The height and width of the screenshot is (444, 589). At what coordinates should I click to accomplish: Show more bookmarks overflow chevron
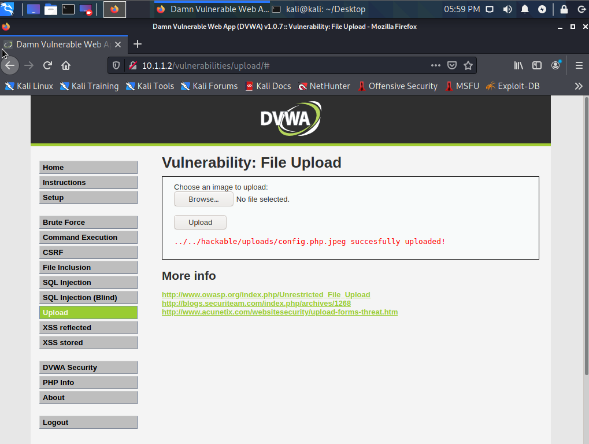(x=579, y=86)
